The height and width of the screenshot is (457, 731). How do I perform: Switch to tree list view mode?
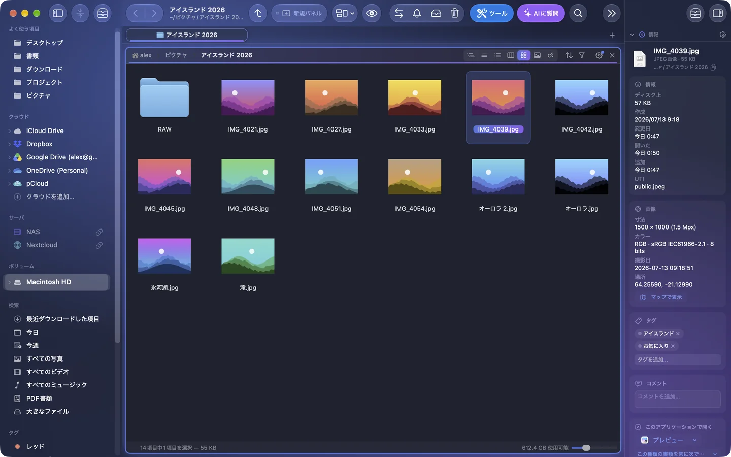pyautogui.click(x=471, y=55)
